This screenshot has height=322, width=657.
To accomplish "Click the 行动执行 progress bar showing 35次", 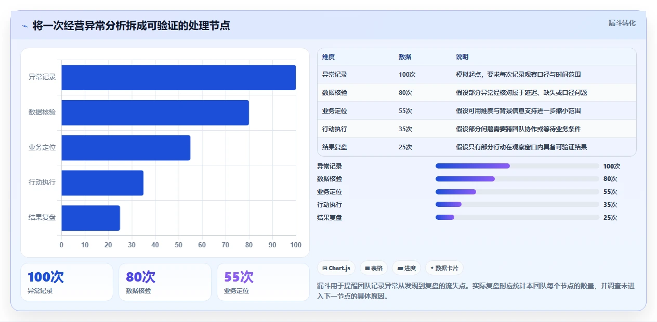I will (517, 204).
